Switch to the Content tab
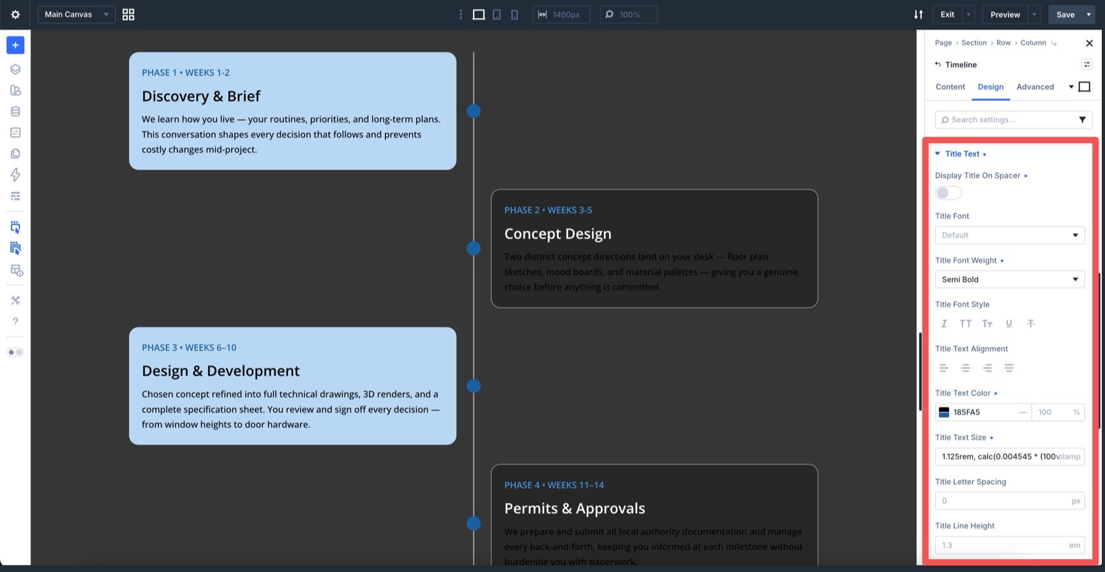1105x572 pixels. point(950,87)
